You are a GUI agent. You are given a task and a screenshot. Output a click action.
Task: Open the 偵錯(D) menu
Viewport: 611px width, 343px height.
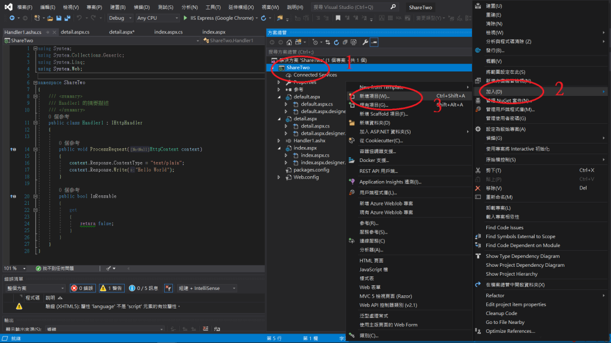pos(142,7)
